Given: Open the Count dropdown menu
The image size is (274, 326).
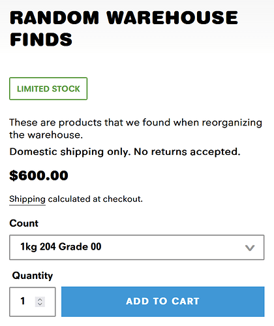Looking at the screenshot, I should click(137, 247).
